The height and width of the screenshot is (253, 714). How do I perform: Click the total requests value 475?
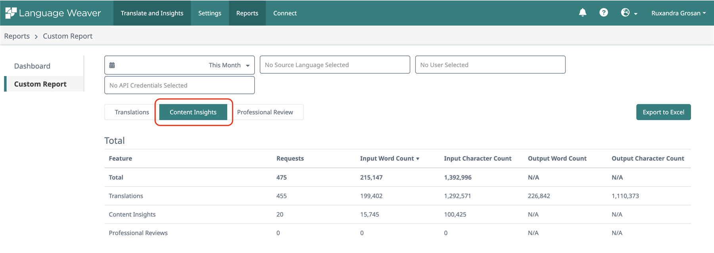[x=281, y=177]
